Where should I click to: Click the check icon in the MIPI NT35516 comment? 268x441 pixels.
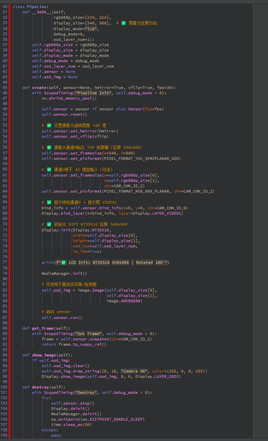pos(49,224)
